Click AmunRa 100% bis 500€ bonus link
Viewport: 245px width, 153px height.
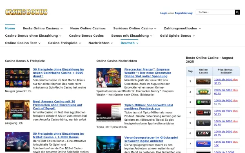coord(226,81)
